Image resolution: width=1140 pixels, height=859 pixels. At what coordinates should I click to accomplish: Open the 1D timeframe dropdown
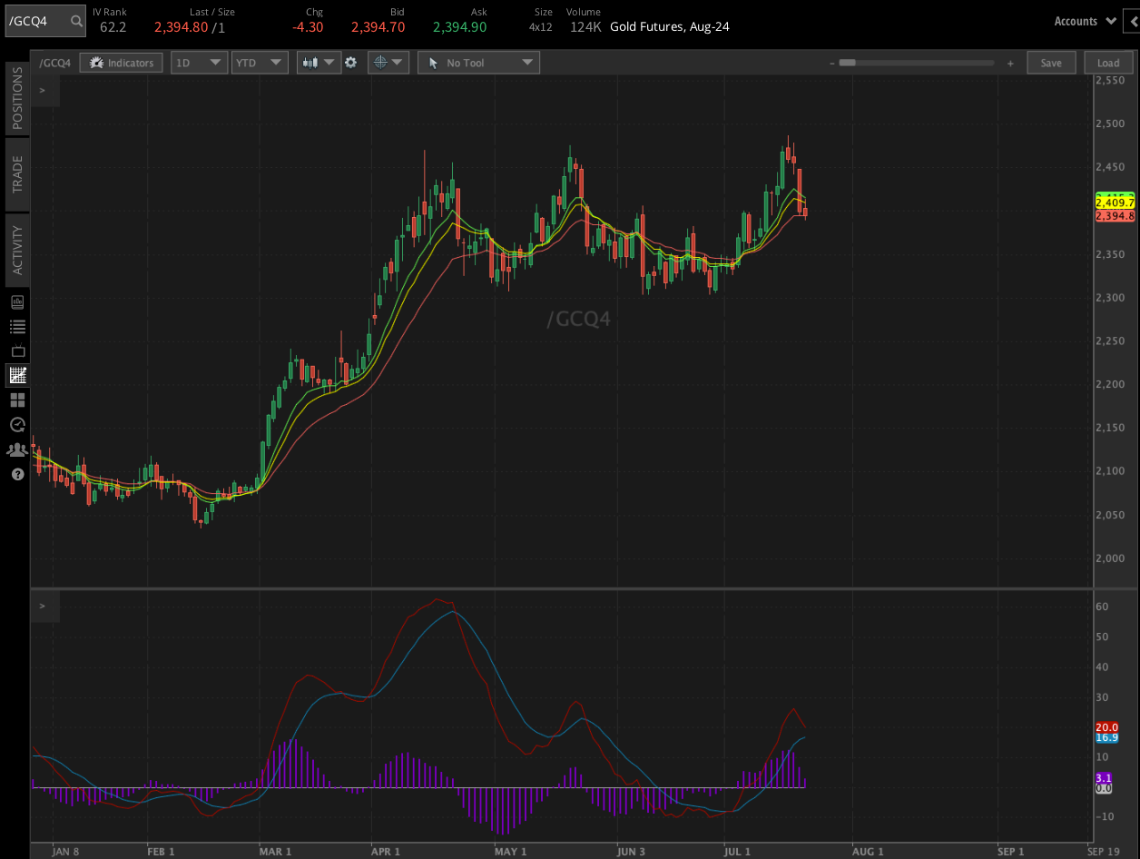pos(198,62)
